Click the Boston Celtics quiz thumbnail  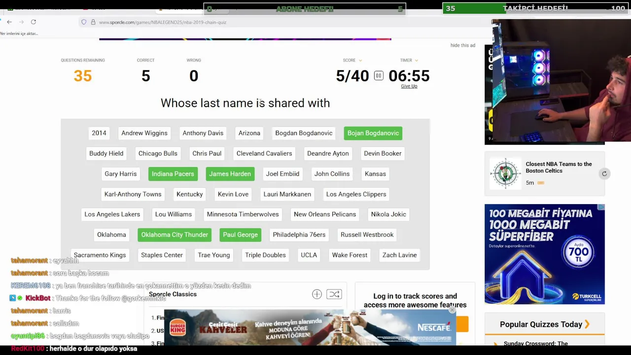click(505, 174)
